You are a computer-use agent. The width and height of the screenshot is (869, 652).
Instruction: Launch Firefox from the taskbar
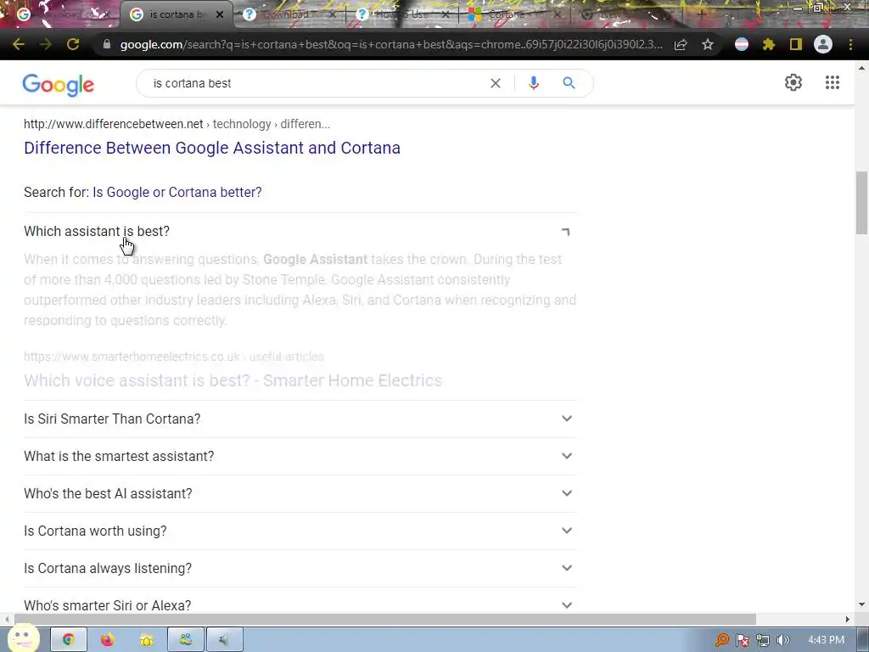107,640
